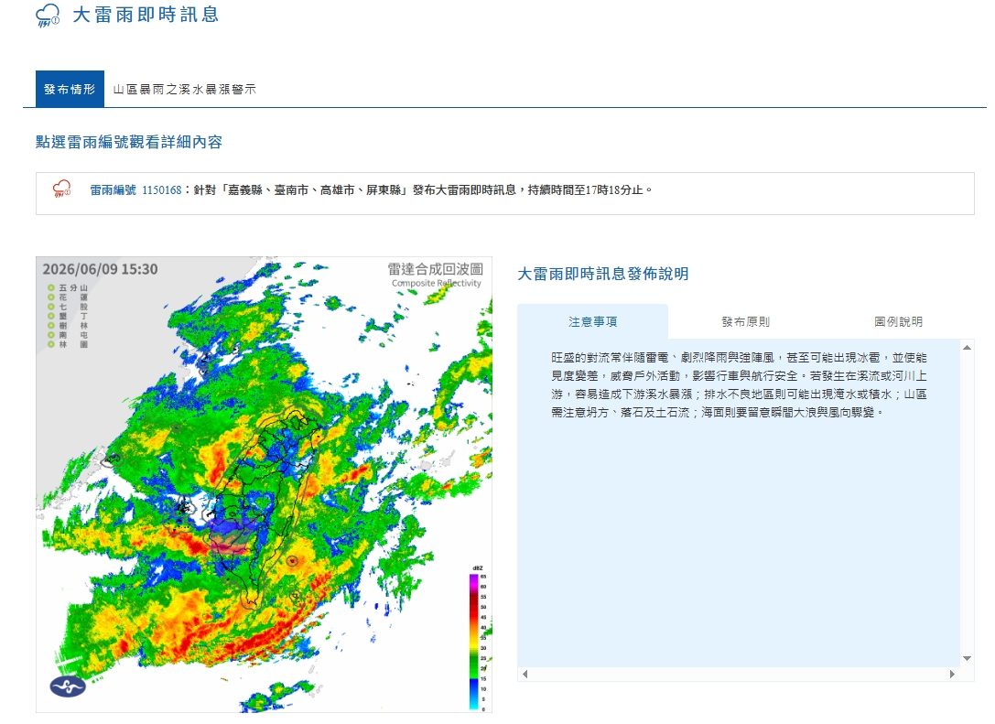
Task: Click the horizontal scrollbar track below the notice panel
Action: click(738, 674)
